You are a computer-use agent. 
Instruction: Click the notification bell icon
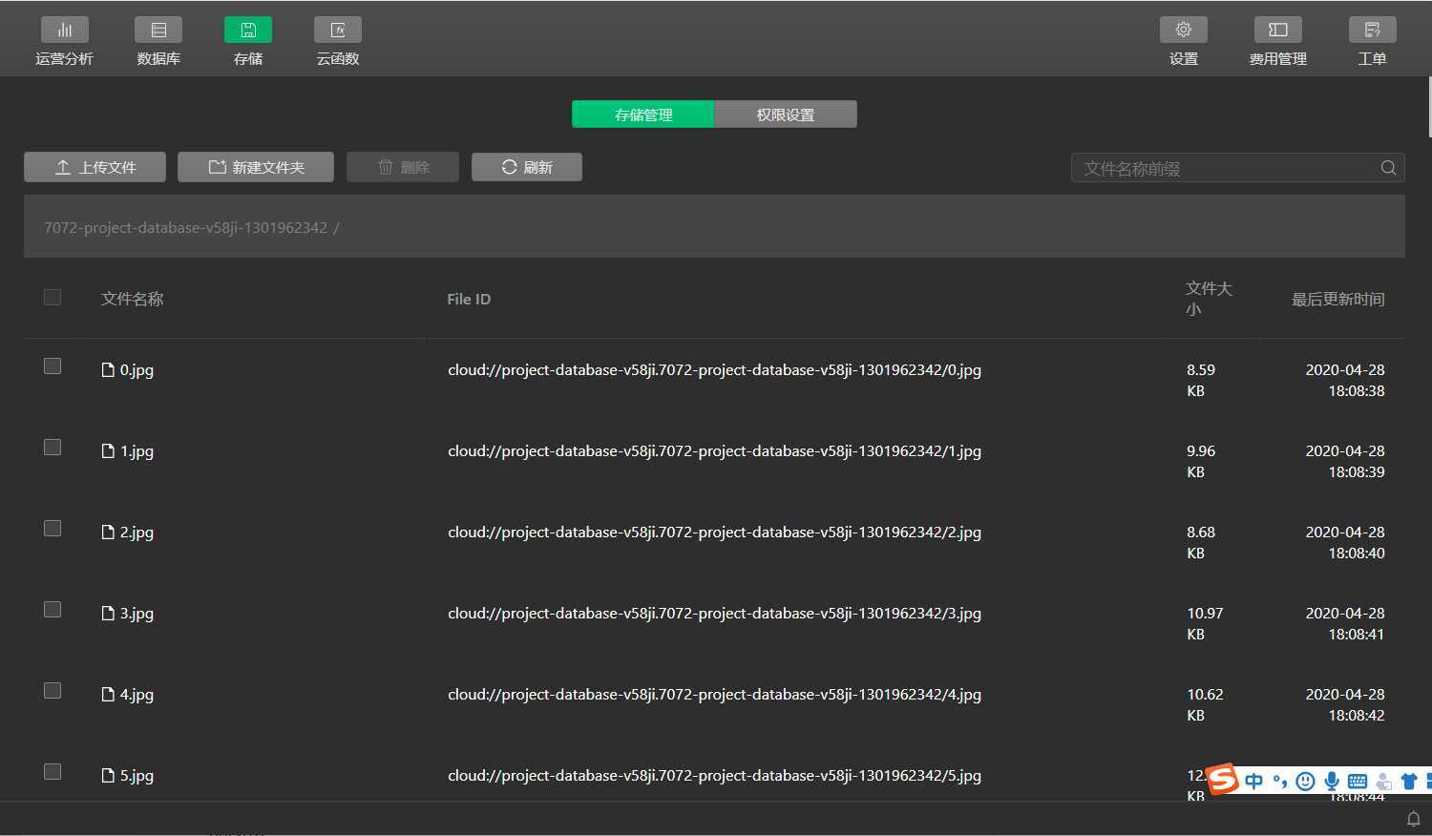(1414, 819)
